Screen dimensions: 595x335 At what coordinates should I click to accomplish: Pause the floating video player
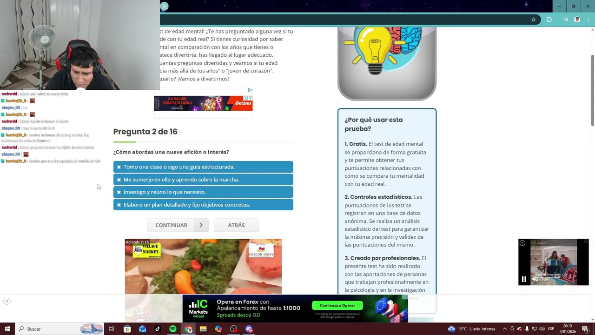tap(524, 279)
